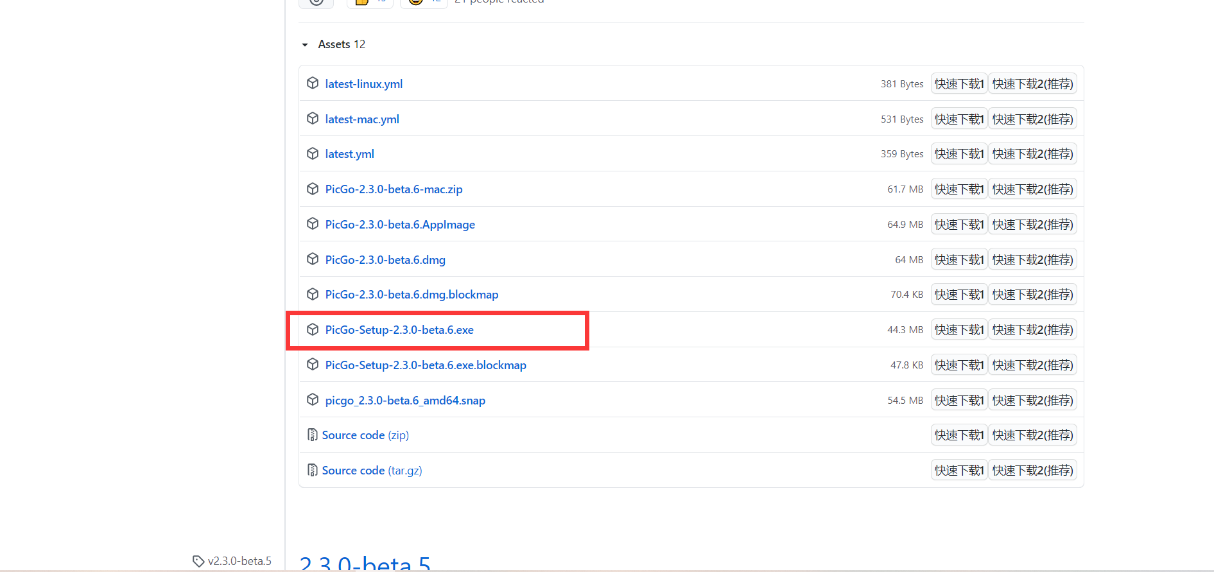Click 快速下载1 for Source code (tar.gz)

pos(959,471)
